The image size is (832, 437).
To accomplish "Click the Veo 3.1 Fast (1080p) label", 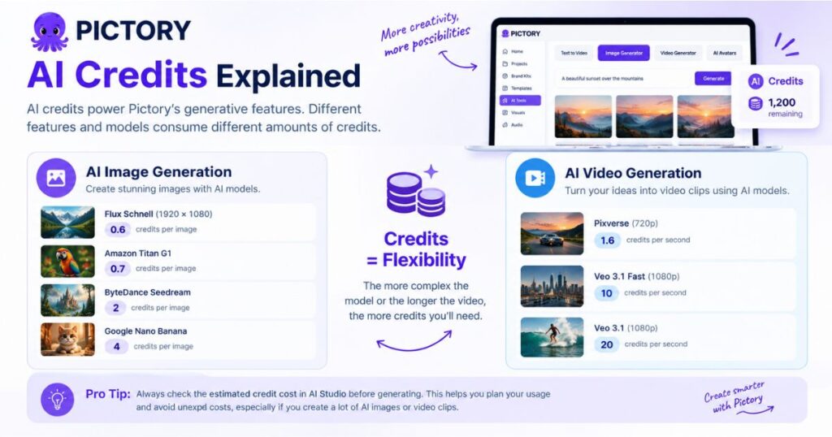I will coord(637,276).
